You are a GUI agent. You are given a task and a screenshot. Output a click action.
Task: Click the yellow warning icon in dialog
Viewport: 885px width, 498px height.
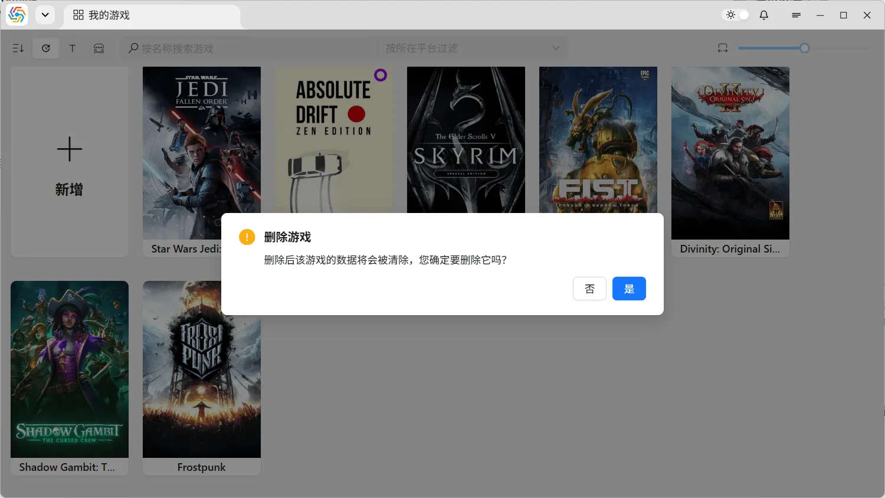(247, 237)
